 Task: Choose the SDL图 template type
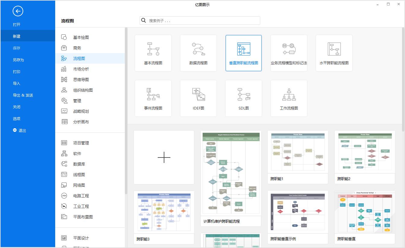(243, 98)
